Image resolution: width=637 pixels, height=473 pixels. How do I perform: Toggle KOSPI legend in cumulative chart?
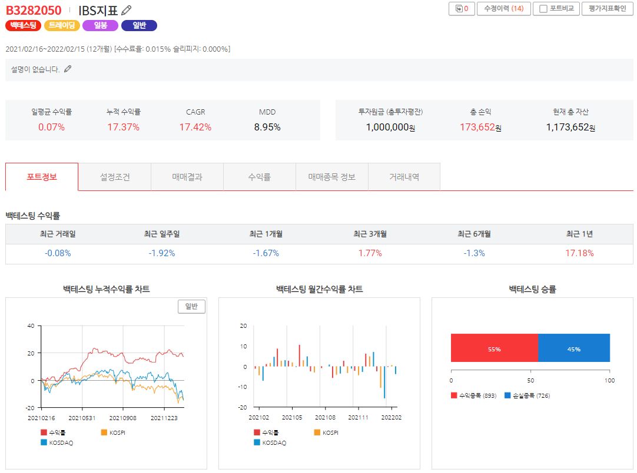click(x=114, y=432)
